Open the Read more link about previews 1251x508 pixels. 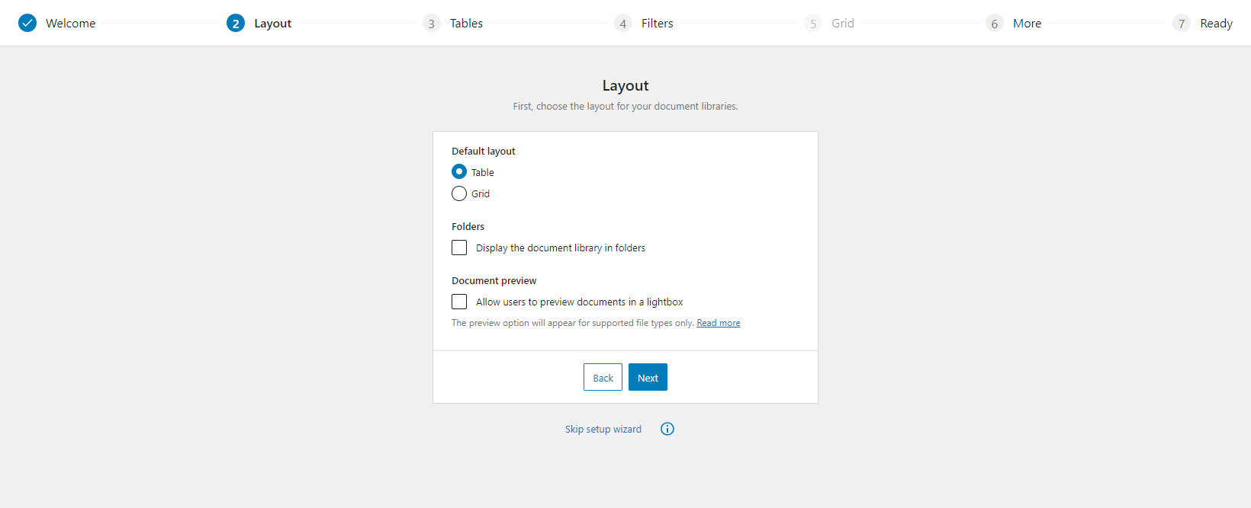click(x=718, y=322)
